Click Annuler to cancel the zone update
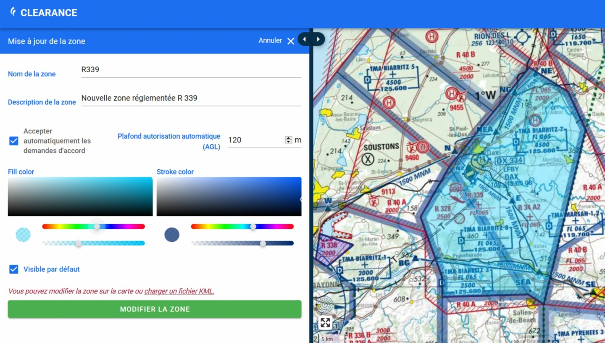This screenshot has height=343, width=605. tap(270, 40)
